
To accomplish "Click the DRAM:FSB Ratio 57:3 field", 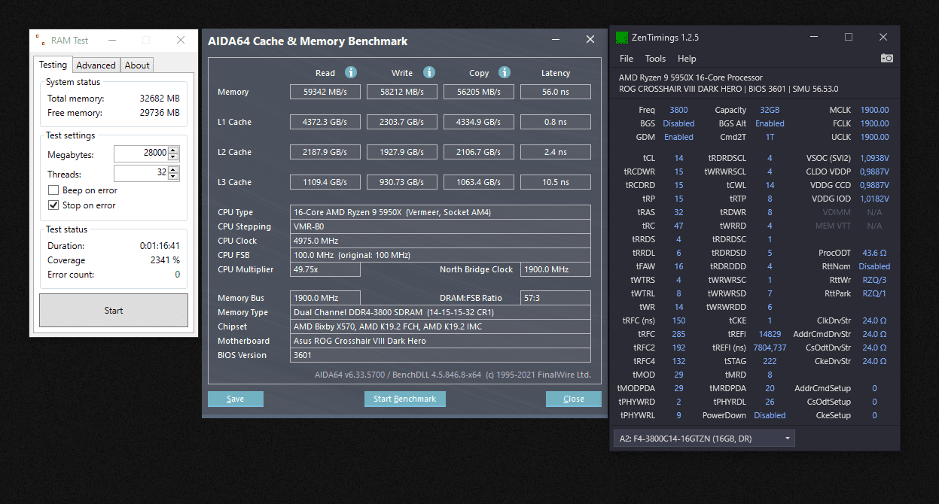I will (556, 298).
